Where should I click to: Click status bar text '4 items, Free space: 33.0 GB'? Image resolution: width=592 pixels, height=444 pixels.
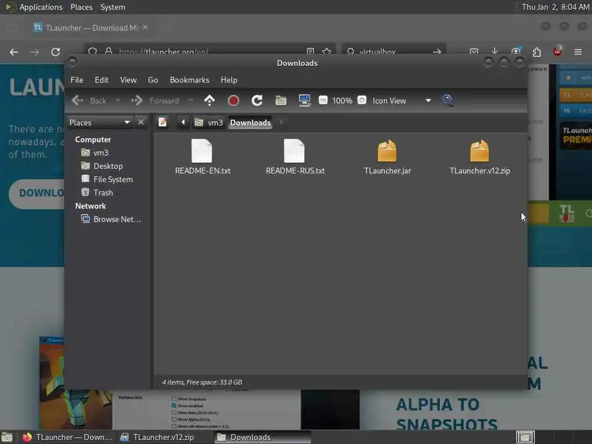202,383
